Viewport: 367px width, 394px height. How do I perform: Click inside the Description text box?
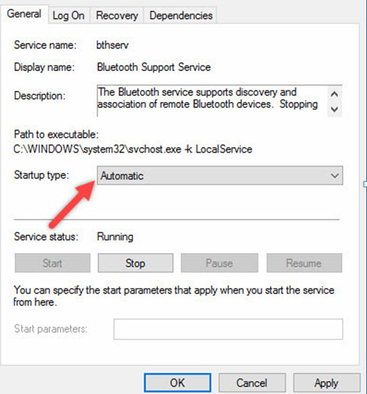tap(212, 100)
